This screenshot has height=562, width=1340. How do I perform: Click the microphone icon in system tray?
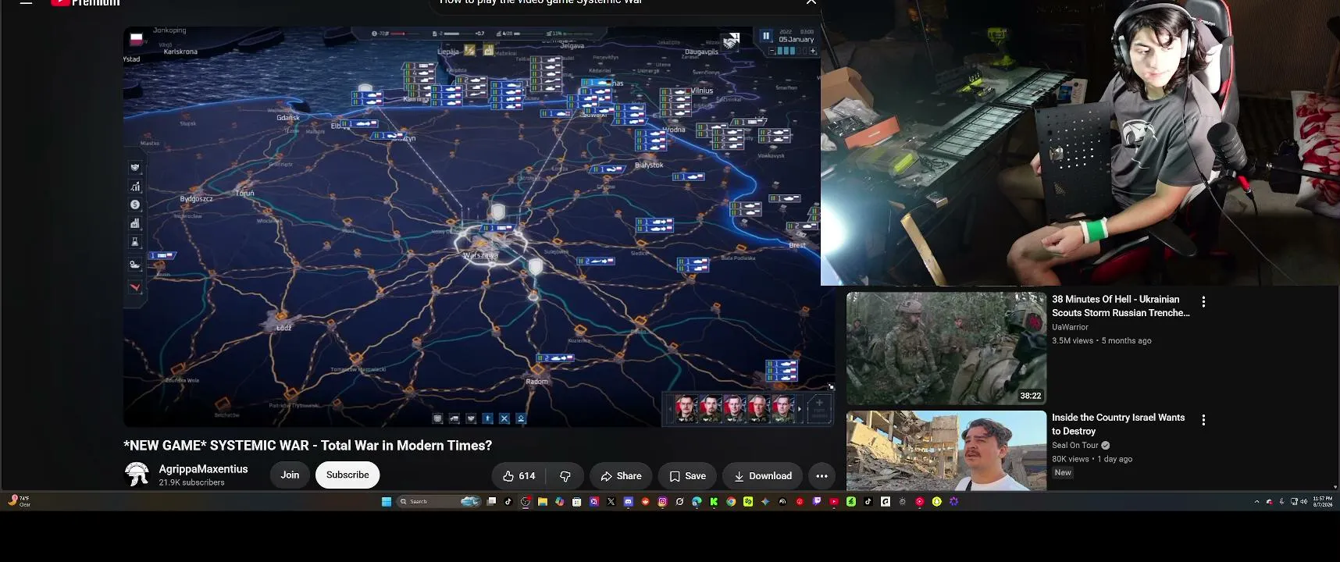pos(1281,502)
